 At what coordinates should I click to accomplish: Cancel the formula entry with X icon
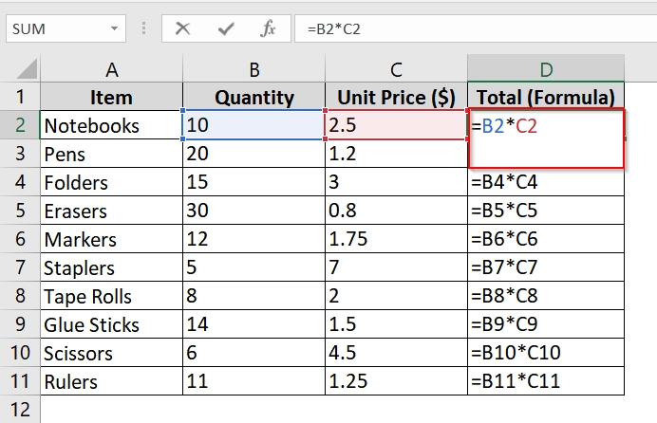point(182,28)
